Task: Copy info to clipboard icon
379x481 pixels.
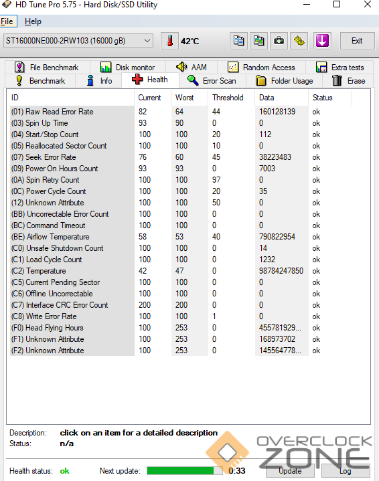Action: click(238, 41)
